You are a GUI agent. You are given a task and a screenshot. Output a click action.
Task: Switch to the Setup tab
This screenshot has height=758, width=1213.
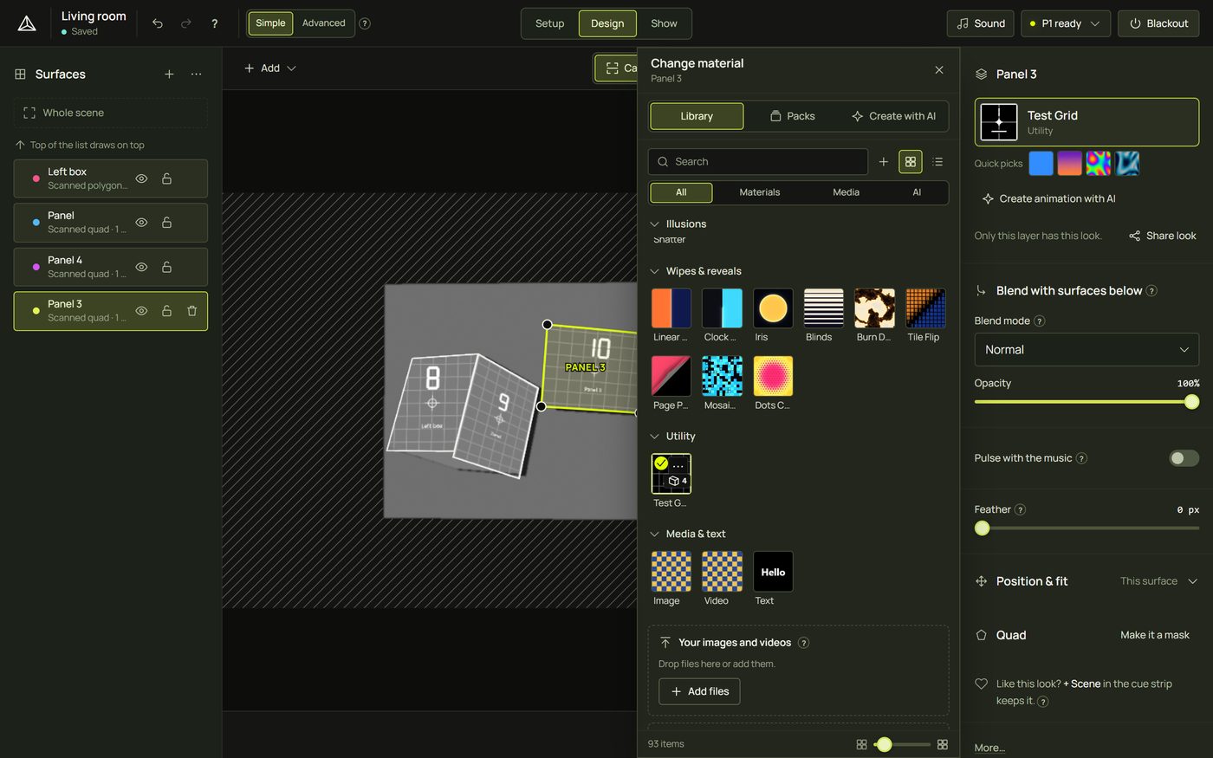[x=549, y=23]
